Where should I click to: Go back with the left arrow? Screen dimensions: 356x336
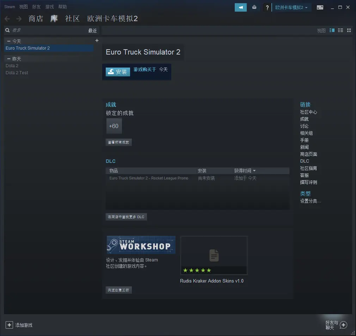[7, 19]
